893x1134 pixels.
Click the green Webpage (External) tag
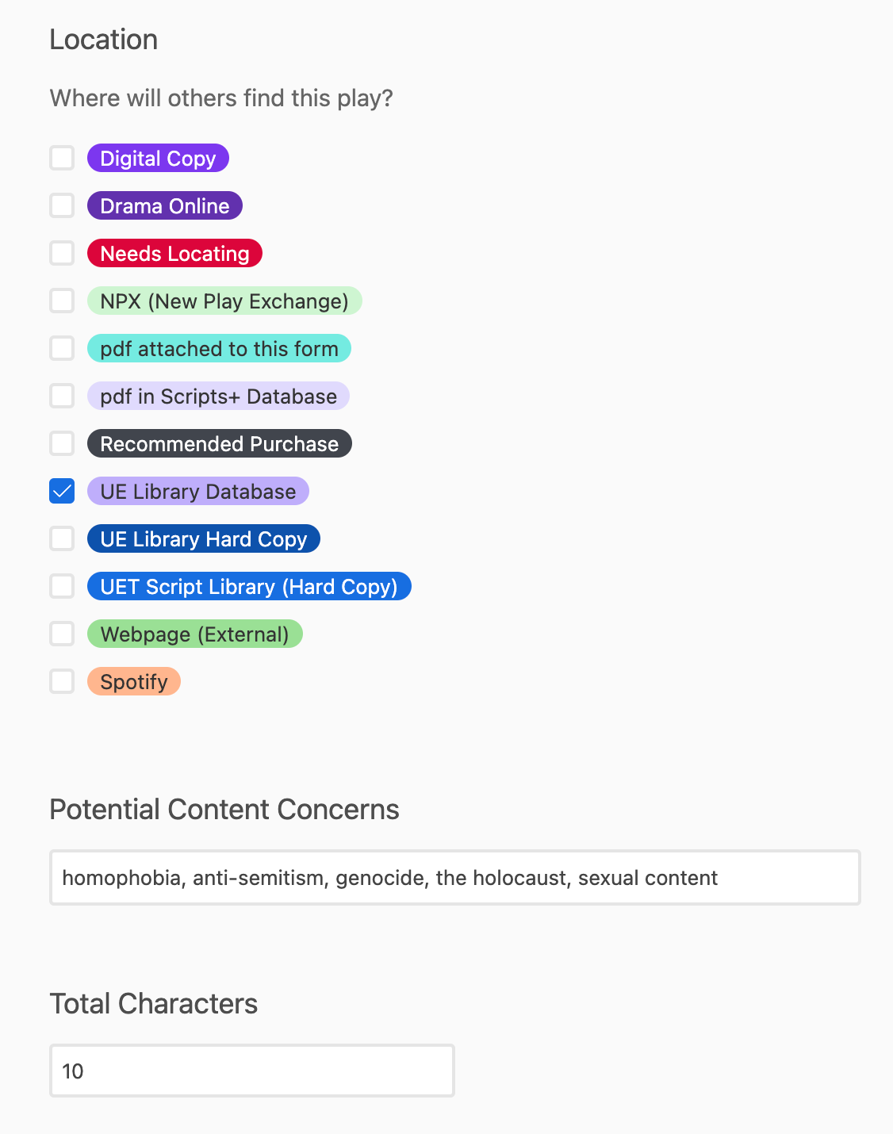pos(195,634)
